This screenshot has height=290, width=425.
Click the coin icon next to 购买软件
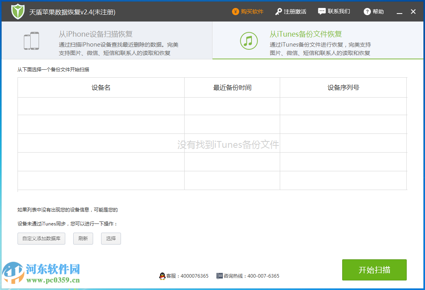pyautogui.click(x=236, y=12)
